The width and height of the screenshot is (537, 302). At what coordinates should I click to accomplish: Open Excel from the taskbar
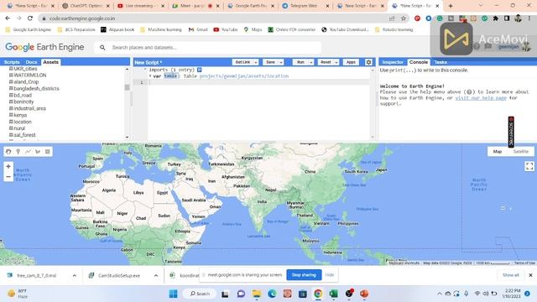333,294
